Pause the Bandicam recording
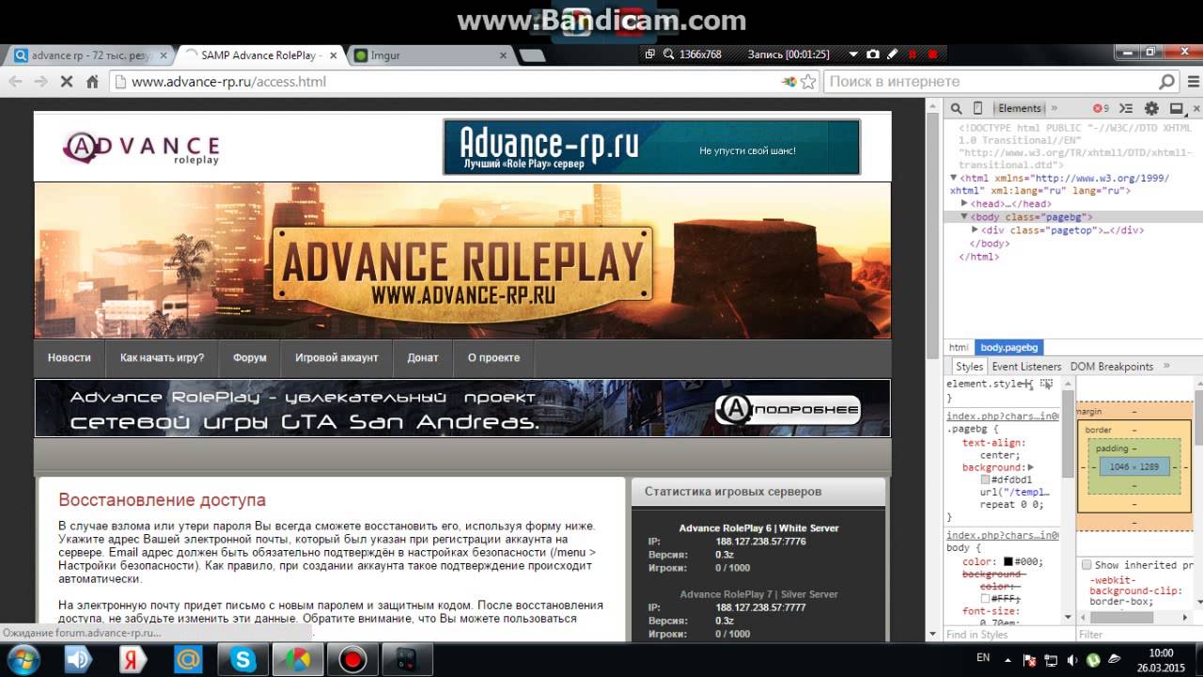The height and width of the screenshot is (677, 1203). pos(914,55)
